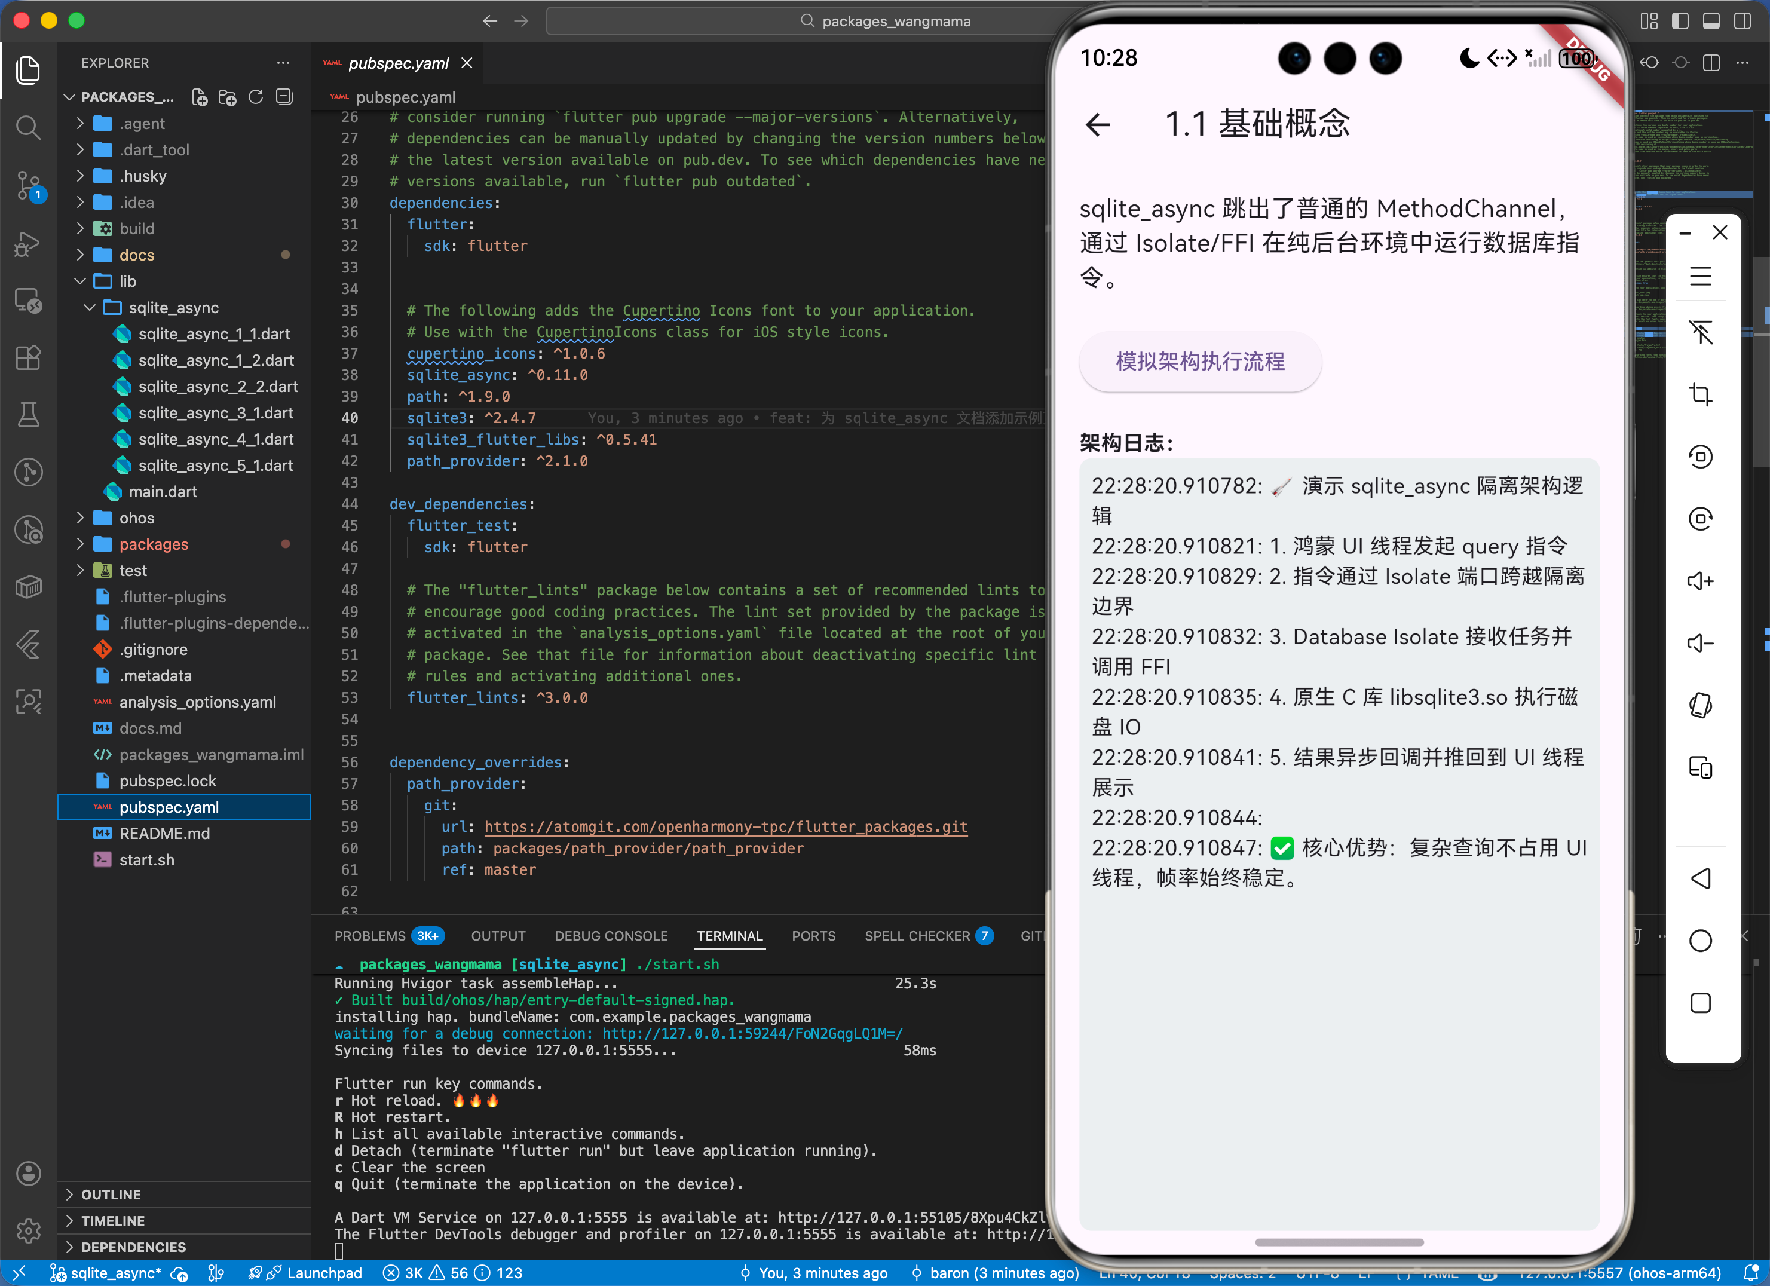This screenshot has height=1286, width=1770.
Task: Open the Search view in activity bar
Action: (x=28, y=127)
